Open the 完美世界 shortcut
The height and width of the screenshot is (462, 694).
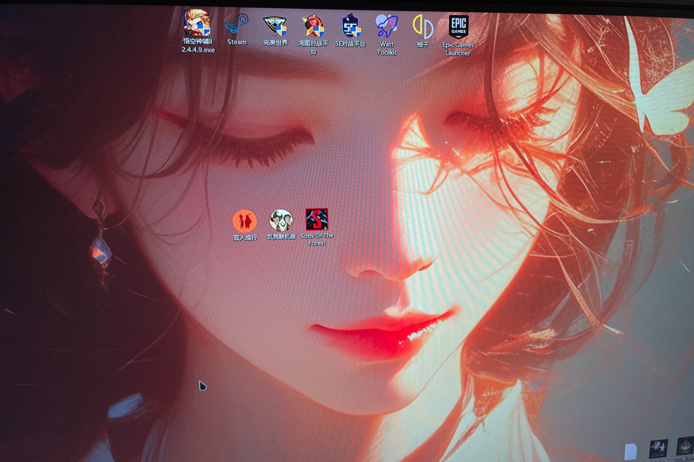tap(275, 26)
